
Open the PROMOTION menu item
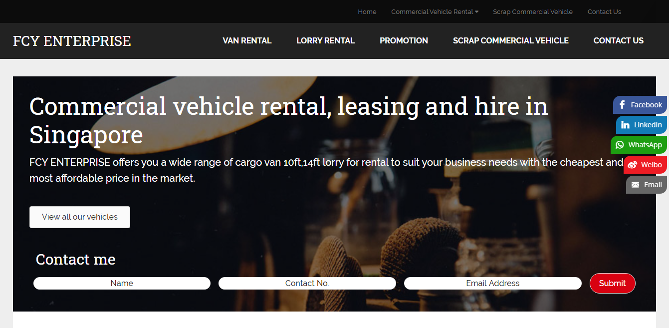pos(404,41)
